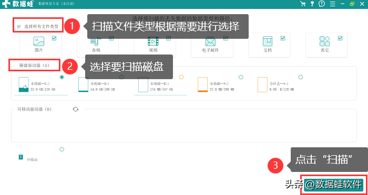The image size is (368, 195).
Task: Select the local disk C: radio button
Action: 62,77
